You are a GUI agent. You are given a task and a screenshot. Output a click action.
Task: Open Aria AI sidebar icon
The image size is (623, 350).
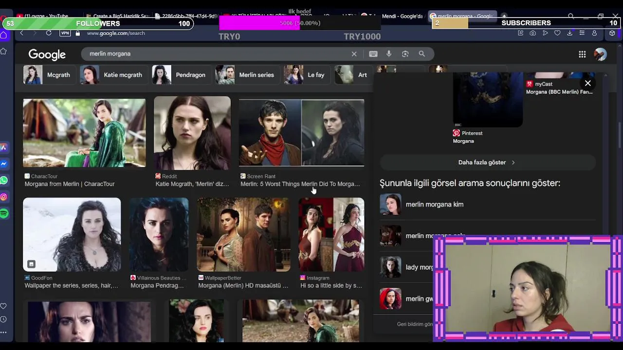pos(3,147)
